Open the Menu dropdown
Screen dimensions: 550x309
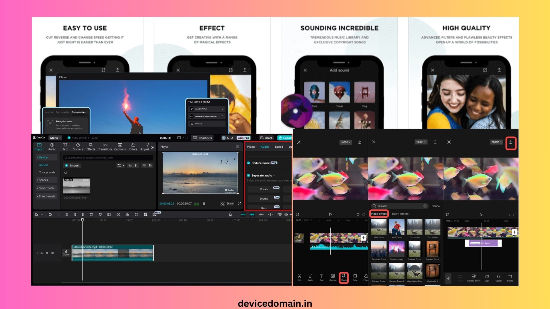(x=55, y=138)
